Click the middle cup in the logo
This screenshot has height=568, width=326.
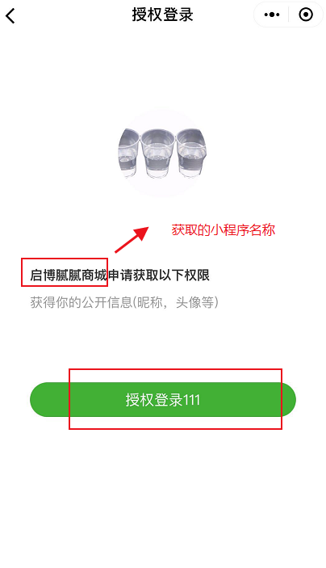pyautogui.click(x=157, y=154)
